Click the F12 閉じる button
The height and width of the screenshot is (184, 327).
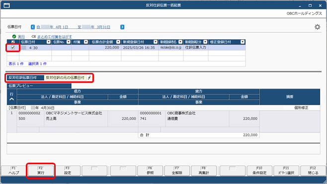point(313,171)
